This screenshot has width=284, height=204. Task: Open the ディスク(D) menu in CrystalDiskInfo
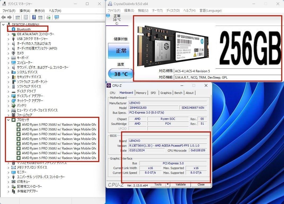[x=173, y=11]
